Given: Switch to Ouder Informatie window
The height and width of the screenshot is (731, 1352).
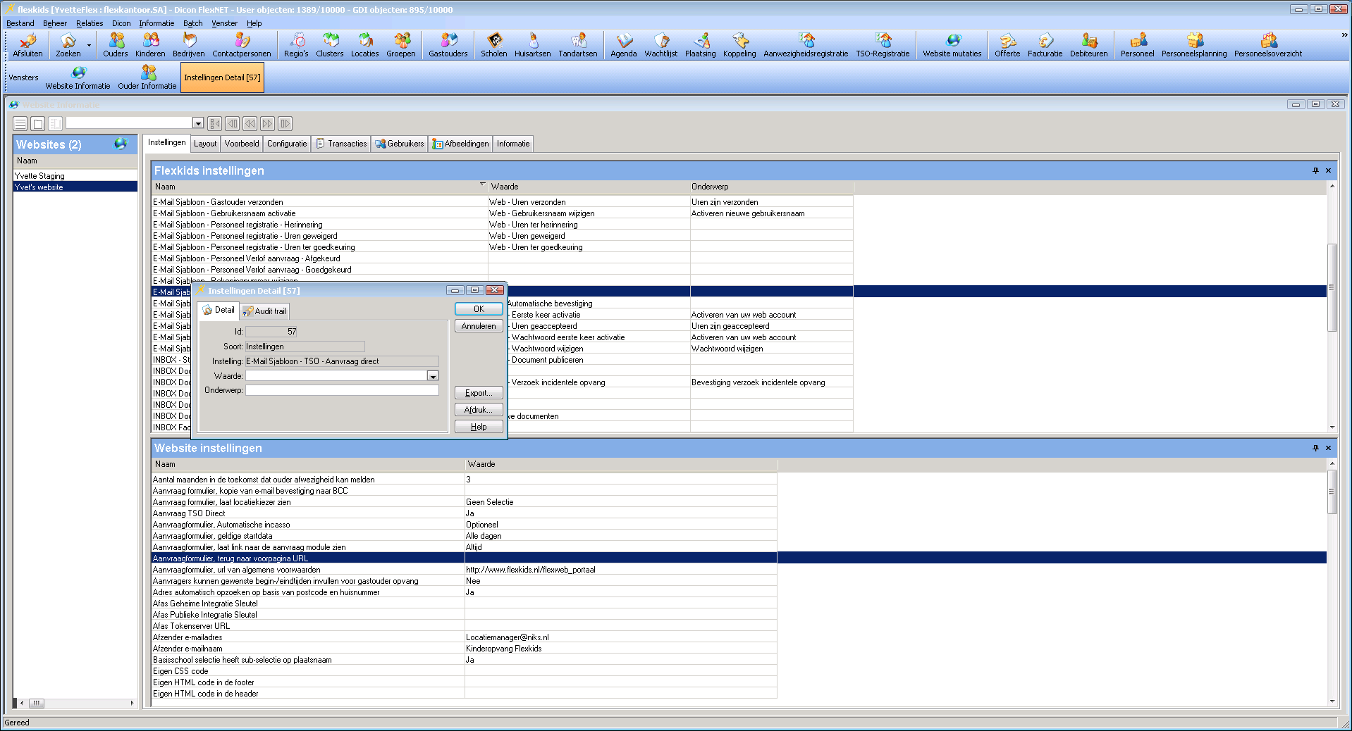Looking at the screenshot, I should (x=147, y=77).
